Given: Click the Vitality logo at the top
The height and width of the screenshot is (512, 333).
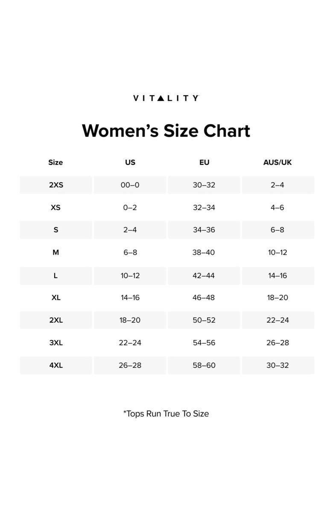Looking at the screenshot, I should click(x=166, y=98).
